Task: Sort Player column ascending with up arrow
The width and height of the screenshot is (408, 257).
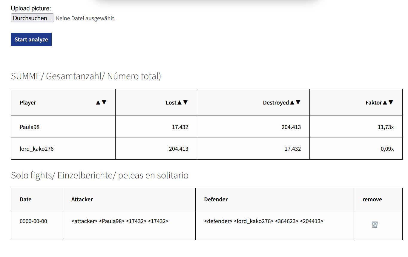Action: click(x=98, y=102)
